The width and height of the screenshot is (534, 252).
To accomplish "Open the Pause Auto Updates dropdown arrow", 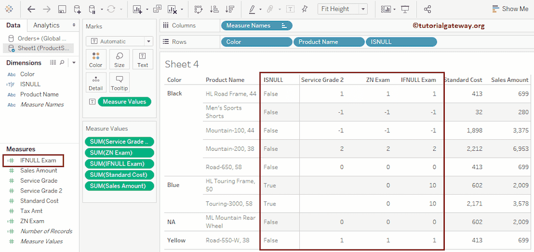I will pos(102,9).
